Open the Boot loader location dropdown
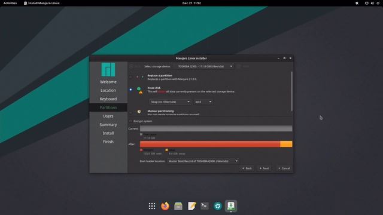383x215 pixels. (x=203, y=161)
